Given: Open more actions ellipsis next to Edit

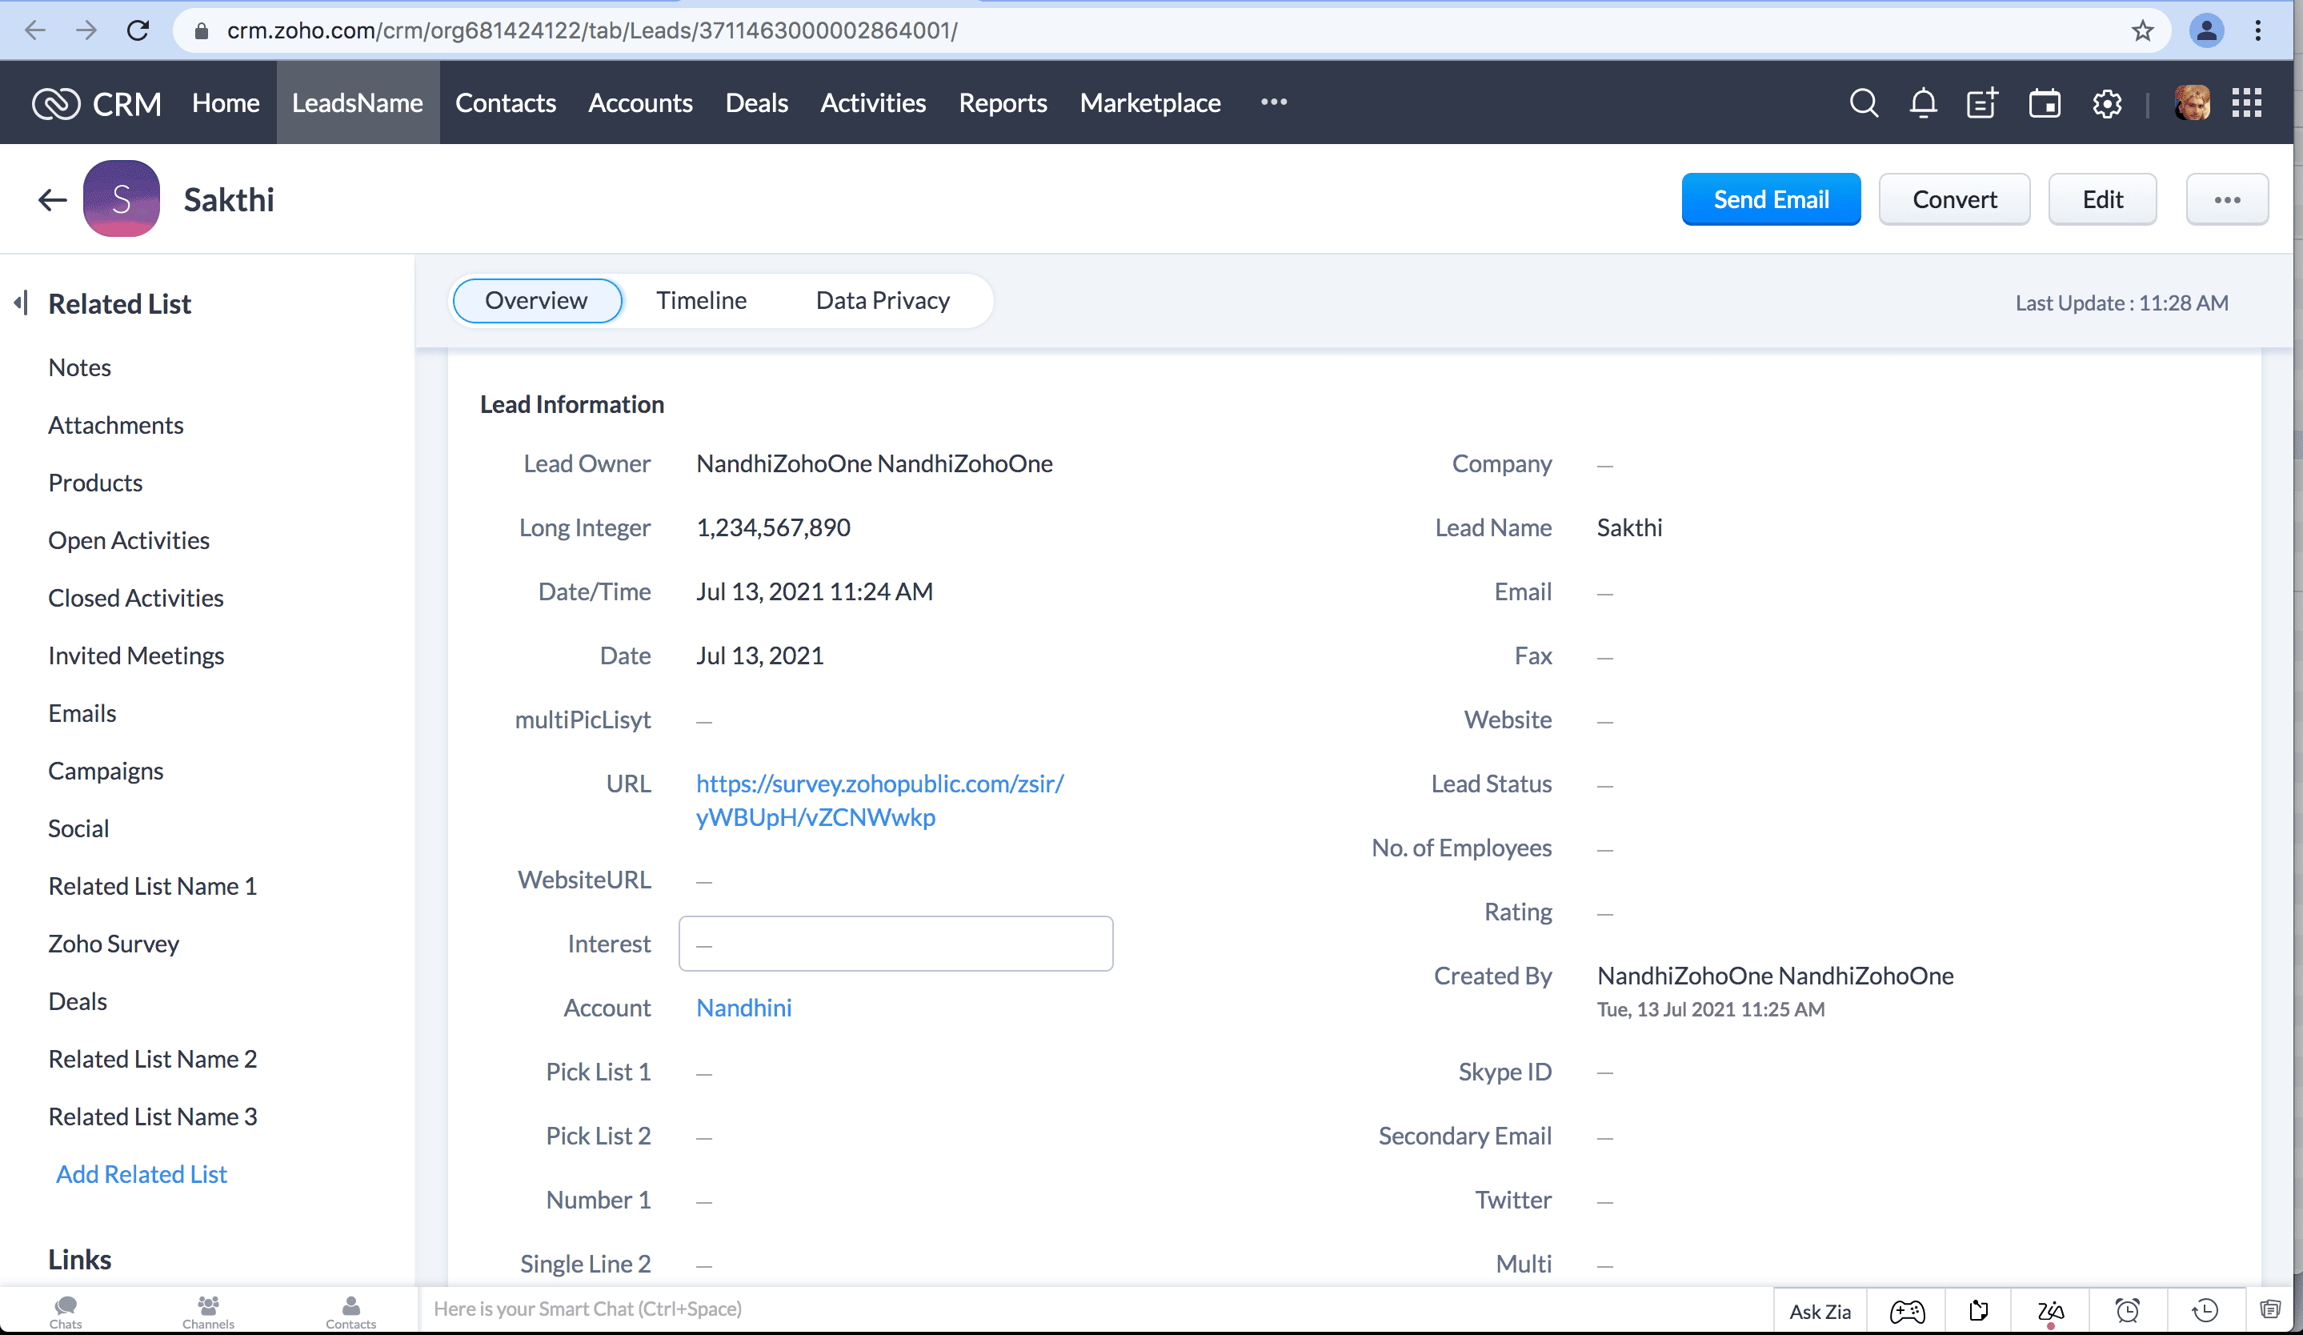Looking at the screenshot, I should 2226,199.
